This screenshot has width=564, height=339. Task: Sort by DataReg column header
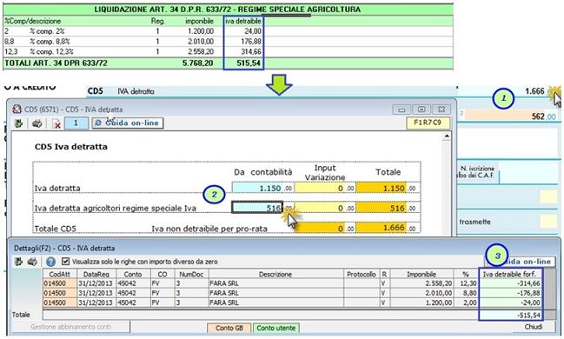click(96, 274)
